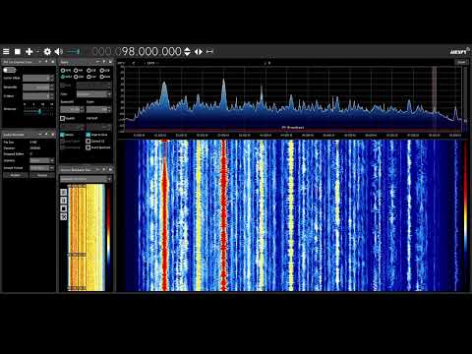Click the fourth tool icon beside the yellow mini waterfall

click(64, 216)
